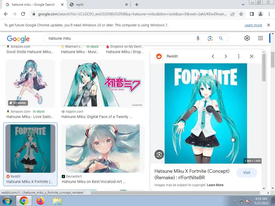Submit search with magnifier icon
Screen dimensions: 275x206
coord(221,38)
